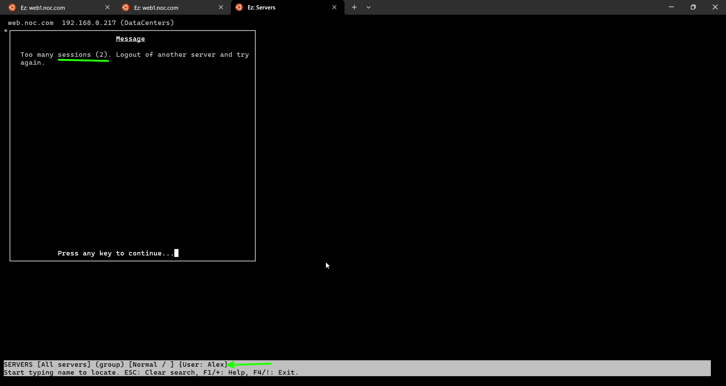
Task: Restore down the terminal window
Action: tap(693, 7)
